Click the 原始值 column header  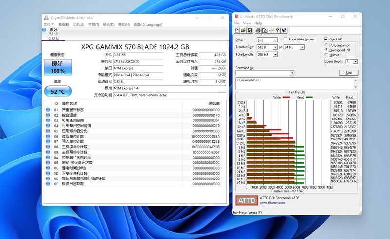[x=214, y=103]
